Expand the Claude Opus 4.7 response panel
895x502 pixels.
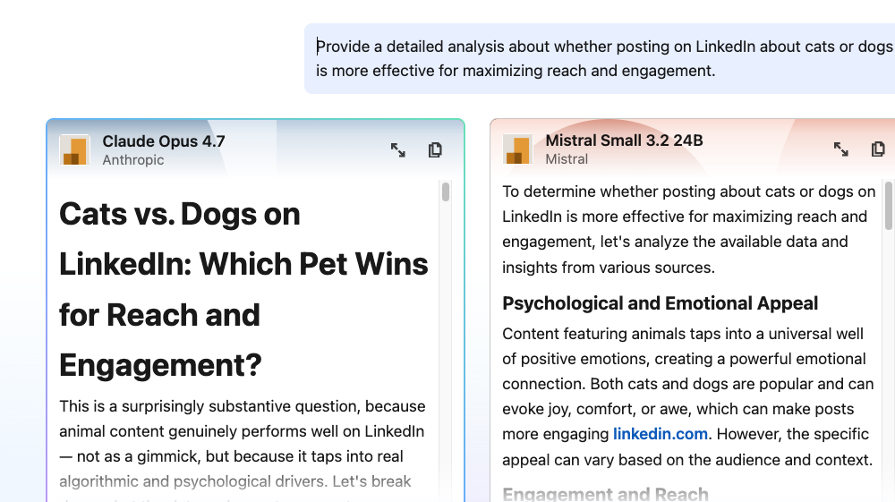click(x=398, y=150)
